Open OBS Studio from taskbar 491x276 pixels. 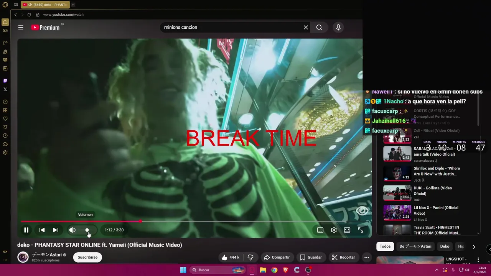pyautogui.click(x=308, y=270)
